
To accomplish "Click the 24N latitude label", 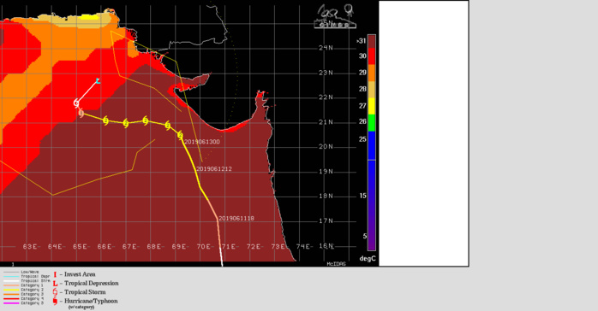I will point(326,48).
